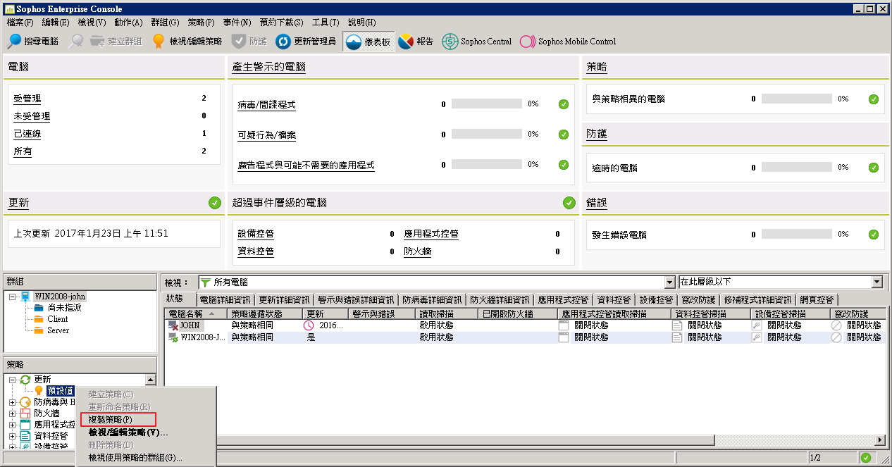Screen dimensions: 892x467
Task: Click the green status check for 發生錯誤電腦
Action: click(874, 235)
